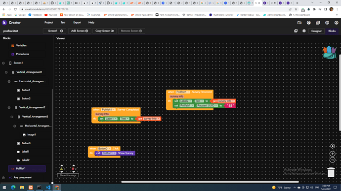
Task: Toggle the Show Warnings button
Action: (68, 175)
